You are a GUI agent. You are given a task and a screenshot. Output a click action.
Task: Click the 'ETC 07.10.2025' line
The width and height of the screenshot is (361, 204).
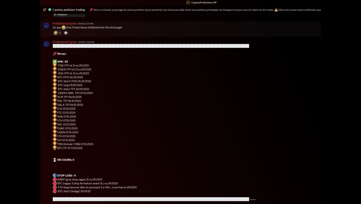(66, 113)
